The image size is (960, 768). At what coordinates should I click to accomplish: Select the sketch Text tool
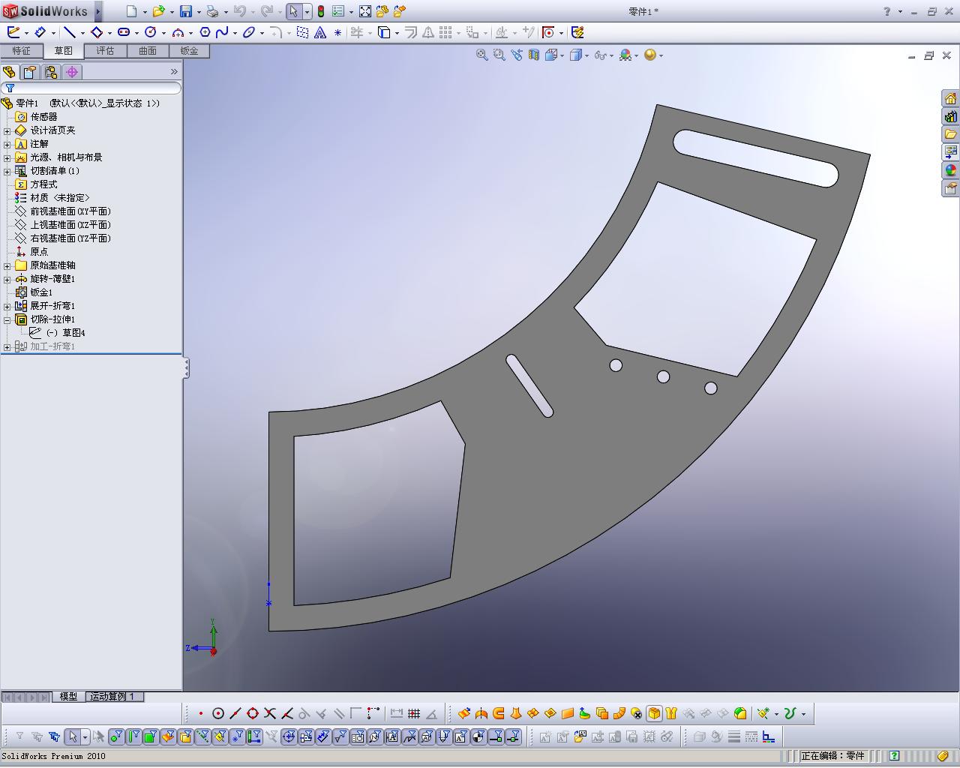(320, 32)
